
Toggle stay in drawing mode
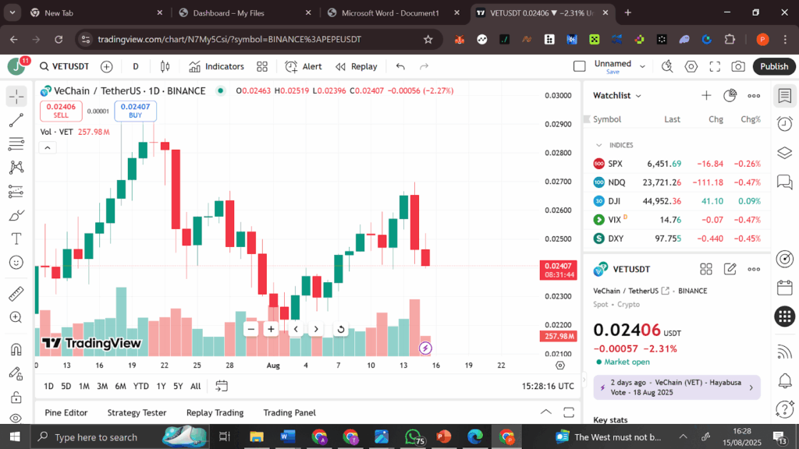click(16, 373)
